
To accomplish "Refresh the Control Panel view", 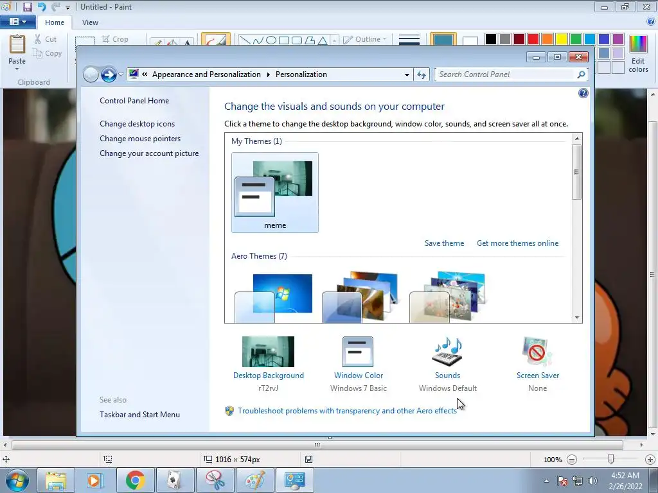I will click(x=422, y=74).
